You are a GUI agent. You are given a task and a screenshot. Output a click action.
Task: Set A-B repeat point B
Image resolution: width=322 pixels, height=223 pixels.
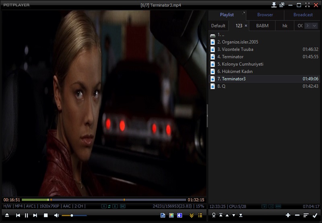[115, 206]
